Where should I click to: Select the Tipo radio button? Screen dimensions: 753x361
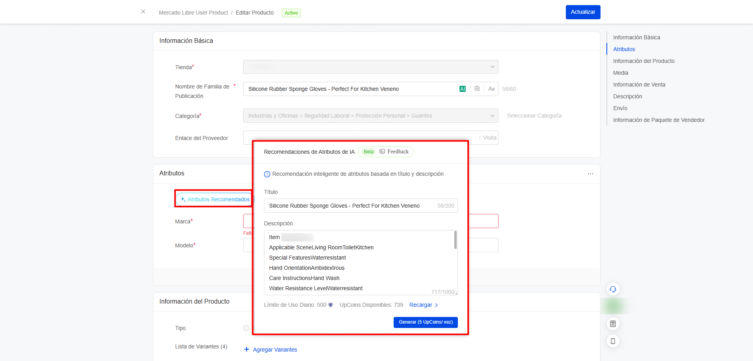pyautogui.click(x=246, y=328)
